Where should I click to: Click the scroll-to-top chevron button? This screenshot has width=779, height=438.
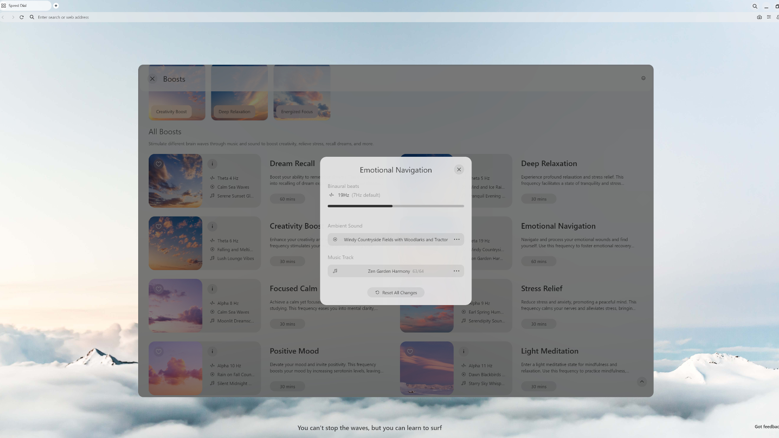pyautogui.click(x=642, y=381)
